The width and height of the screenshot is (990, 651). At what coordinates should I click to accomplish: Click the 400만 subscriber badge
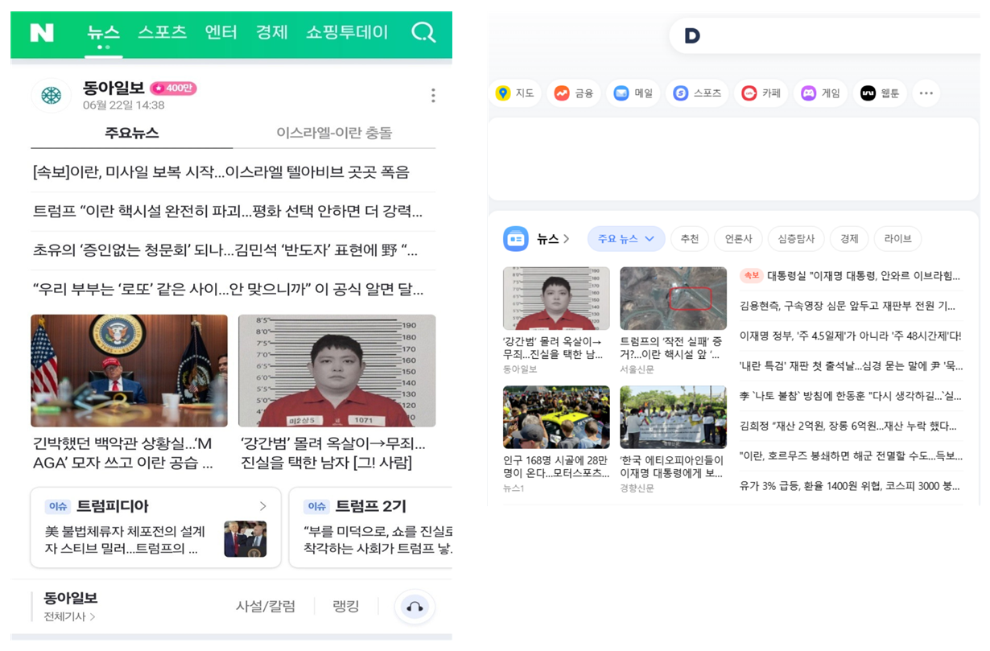click(x=173, y=89)
